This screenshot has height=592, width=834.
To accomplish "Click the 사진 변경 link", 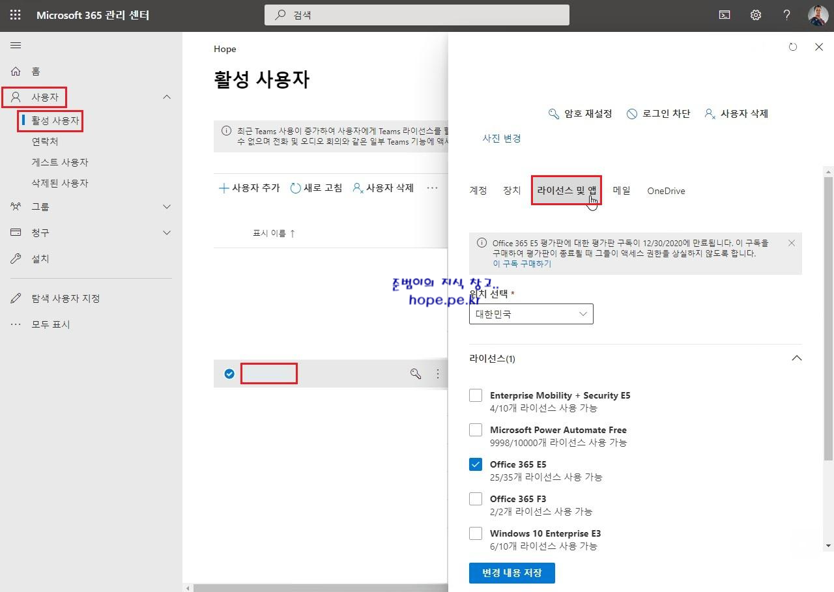I will [x=502, y=138].
